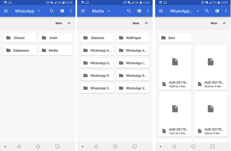Image resolution: width=231 pixels, height=151 pixels.
Task: Open the WhatsApp D... folder
Action: tap(97, 63)
